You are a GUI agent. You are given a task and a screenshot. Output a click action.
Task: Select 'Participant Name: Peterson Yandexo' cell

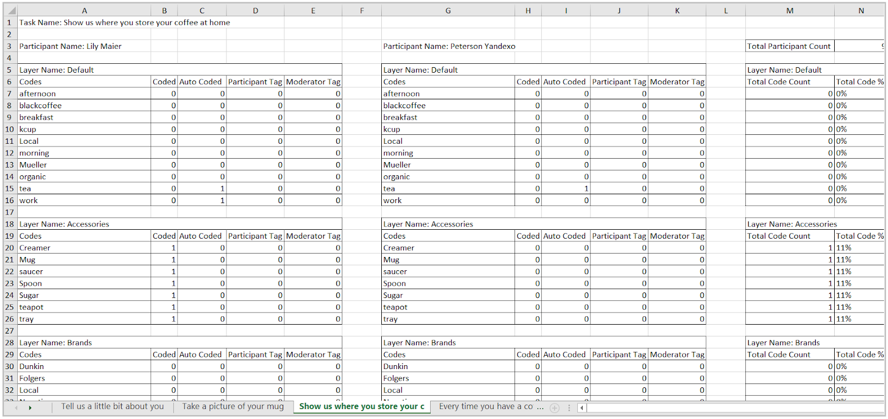pos(449,46)
